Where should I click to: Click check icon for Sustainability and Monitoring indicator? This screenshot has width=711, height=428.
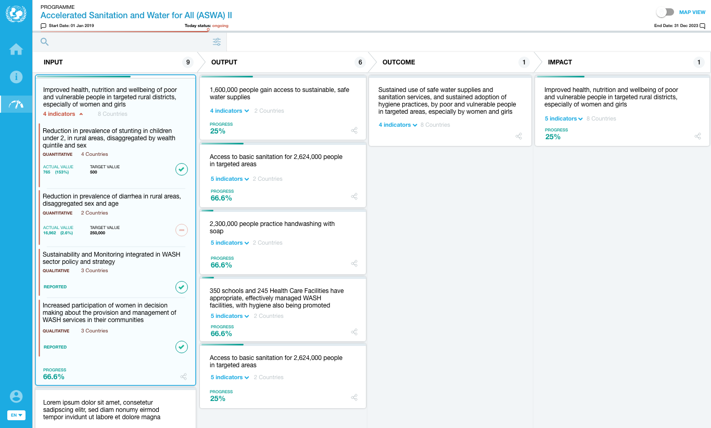[182, 287]
